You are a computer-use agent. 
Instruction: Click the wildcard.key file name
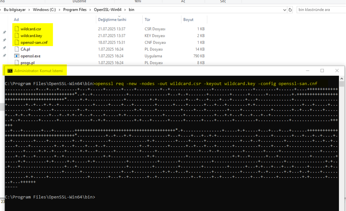[31, 36]
